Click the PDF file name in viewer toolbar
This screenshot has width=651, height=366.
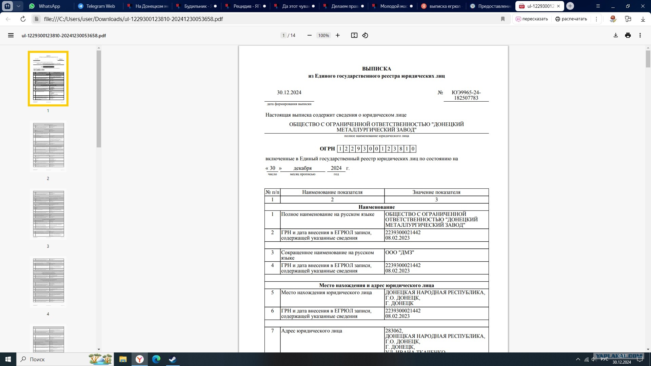[x=64, y=36]
